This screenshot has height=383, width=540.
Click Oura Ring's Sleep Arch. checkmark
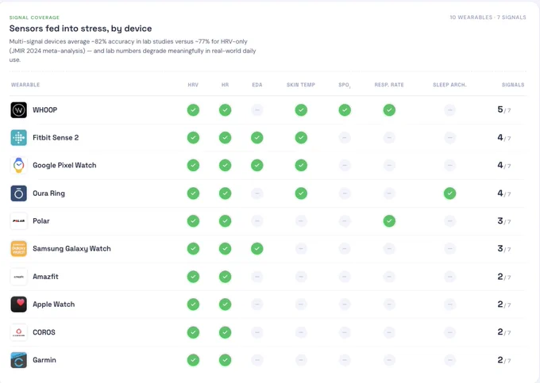(449, 193)
